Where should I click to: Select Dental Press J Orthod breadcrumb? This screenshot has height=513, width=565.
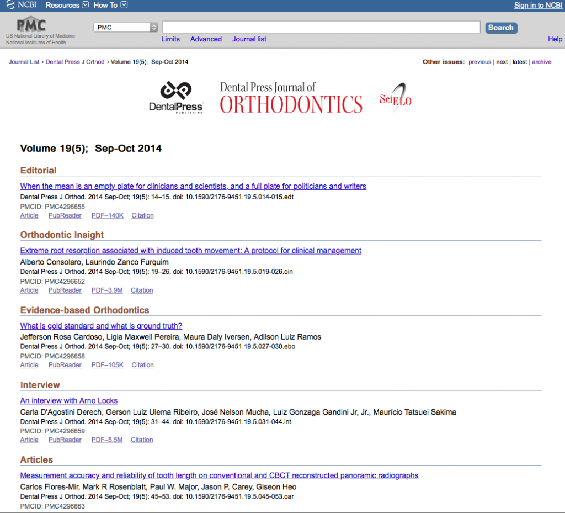[x=74, y=62]
